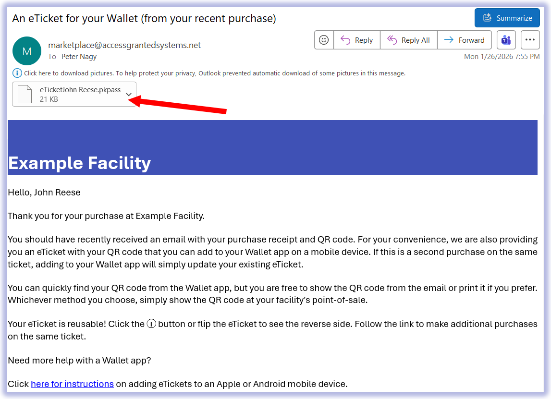Open the eTicketJohn Reese.pkpass attachment name
This screenshot has width=551, height=399.
tap(80, 90)
